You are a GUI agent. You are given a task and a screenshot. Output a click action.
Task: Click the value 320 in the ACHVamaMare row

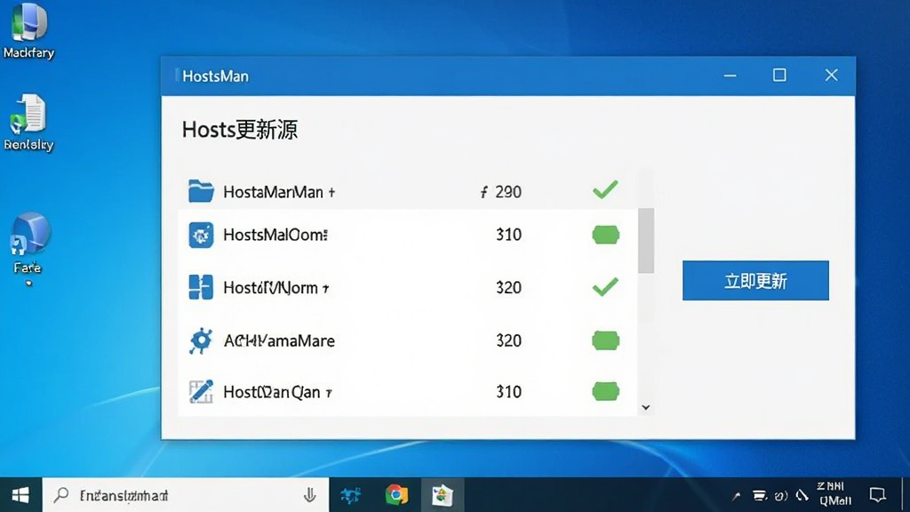pos(508,340)
